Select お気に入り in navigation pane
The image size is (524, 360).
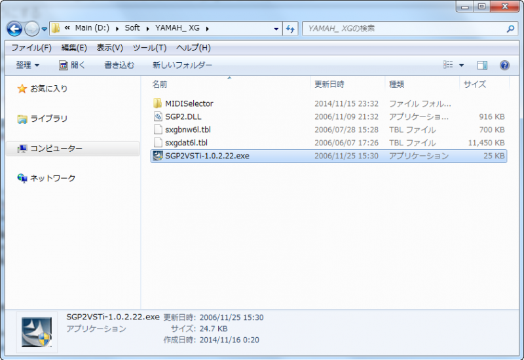(48, 89)
